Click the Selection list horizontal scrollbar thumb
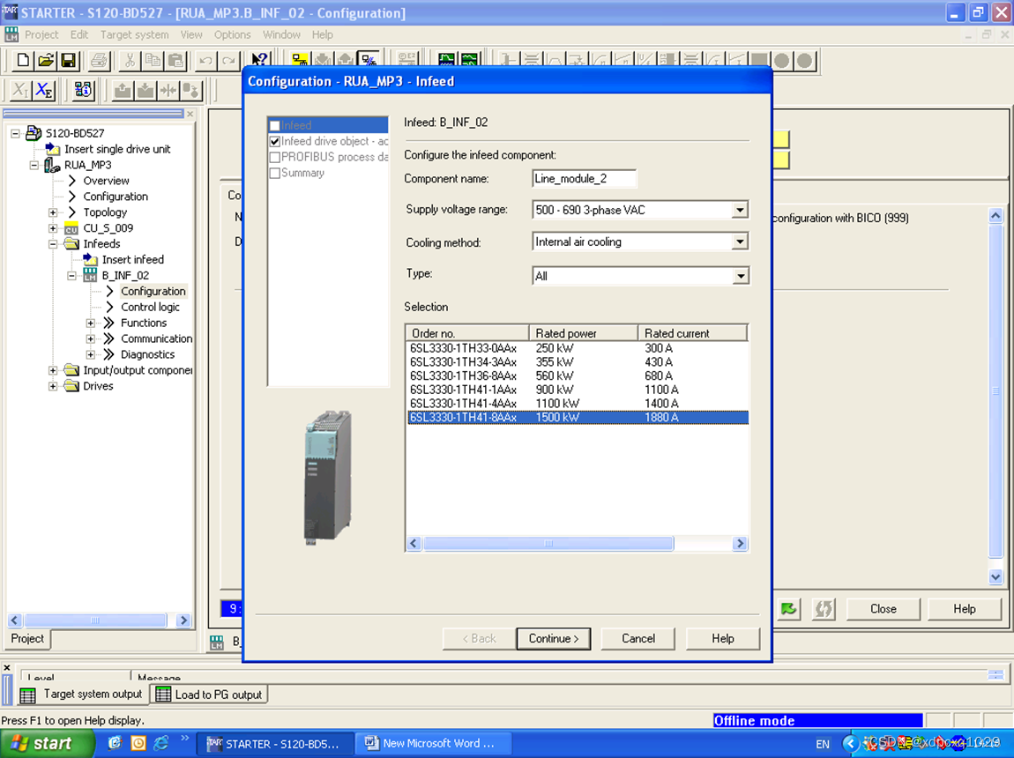The height and width of the screenshot is (758, 1014). coord(548,544)
